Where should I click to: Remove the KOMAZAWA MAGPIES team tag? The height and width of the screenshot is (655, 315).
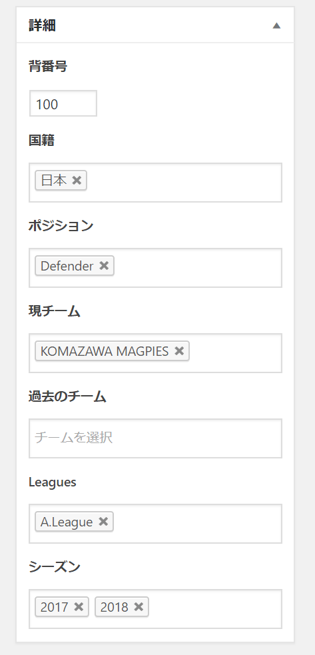pos(178,351)
